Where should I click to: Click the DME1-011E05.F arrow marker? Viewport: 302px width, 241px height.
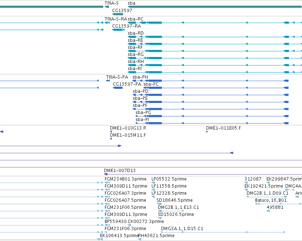207,132
